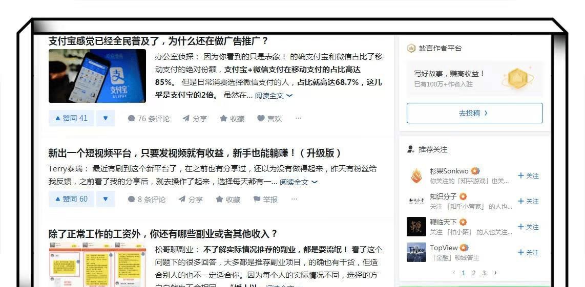Expand 阅读全文 on Terry泰瑞 answer
The width and height of the screenshot is (585, 287).
click(x=299, y=182)
